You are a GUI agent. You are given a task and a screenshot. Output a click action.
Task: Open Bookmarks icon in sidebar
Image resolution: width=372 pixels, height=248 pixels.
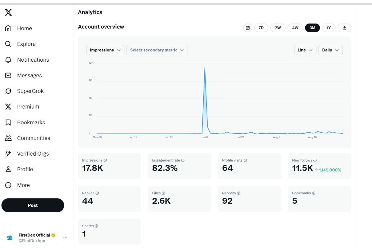(8, 122)
